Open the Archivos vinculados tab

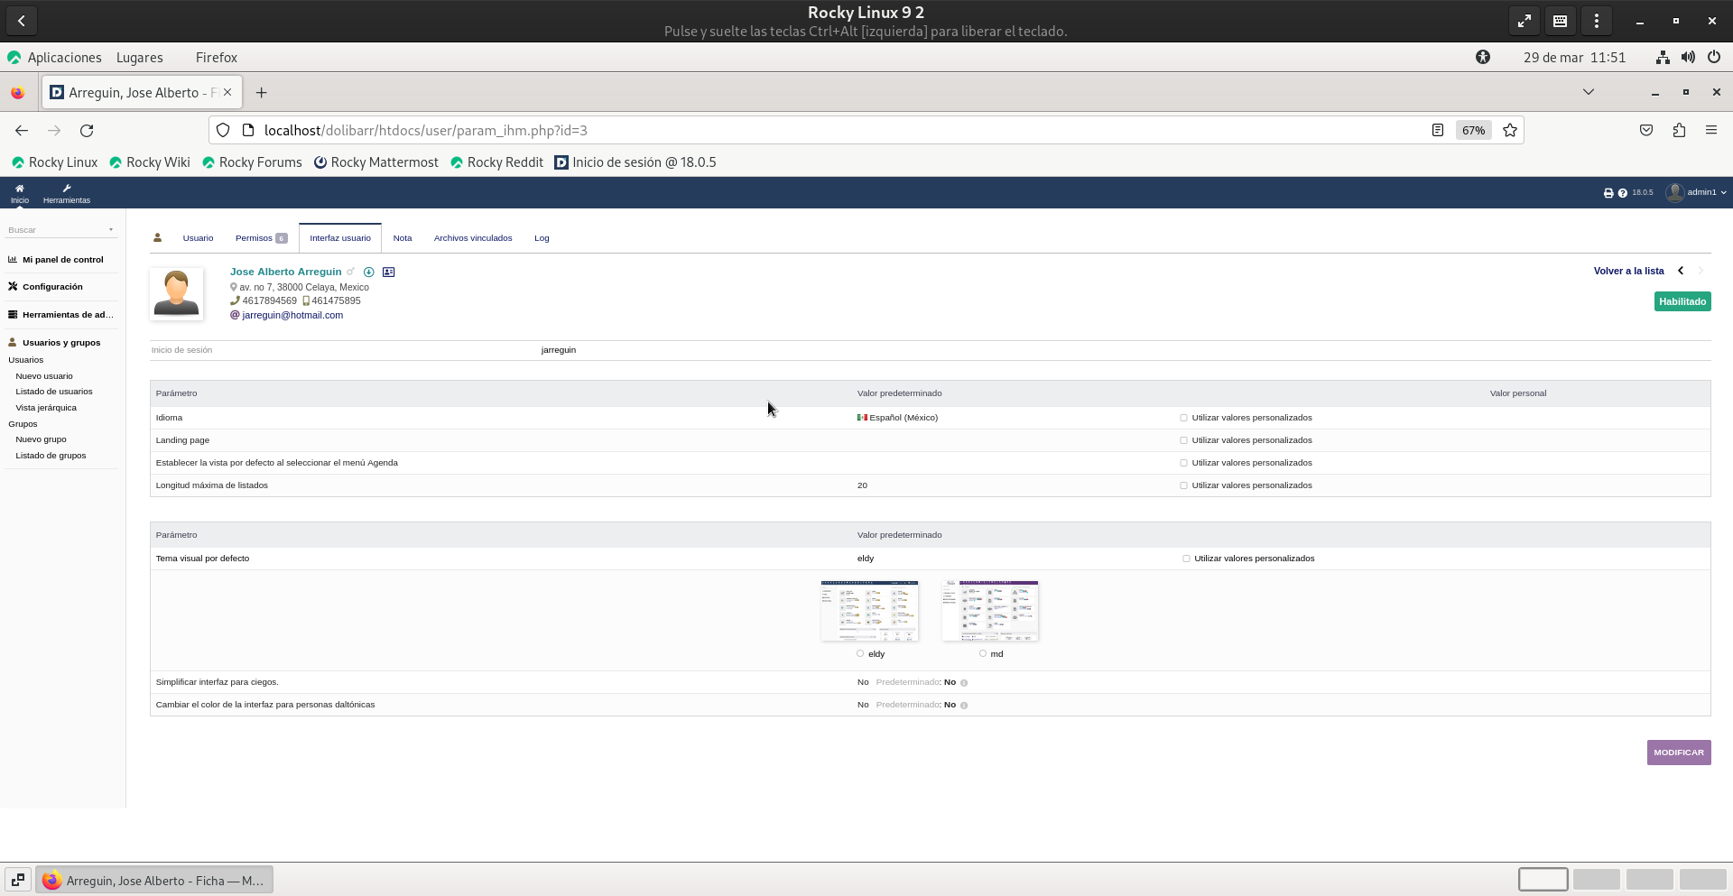point(472,238)
